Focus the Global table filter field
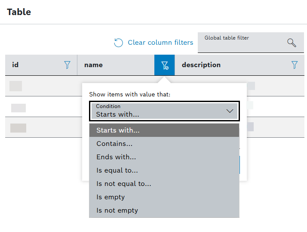Image resolution: width=307 pixels, height=232 pixels. pyautogui.click(x=251, y=43)
